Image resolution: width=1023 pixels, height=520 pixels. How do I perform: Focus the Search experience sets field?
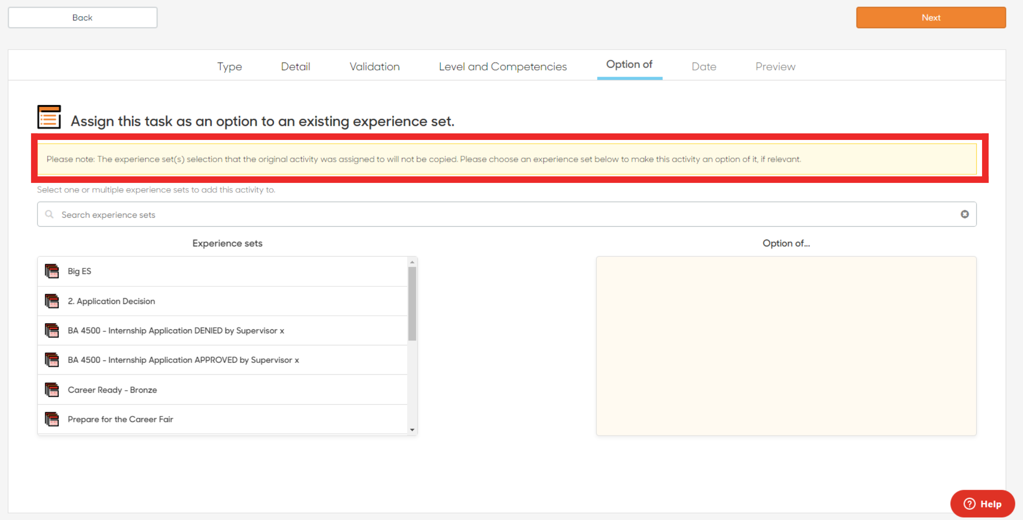(507, 214)
